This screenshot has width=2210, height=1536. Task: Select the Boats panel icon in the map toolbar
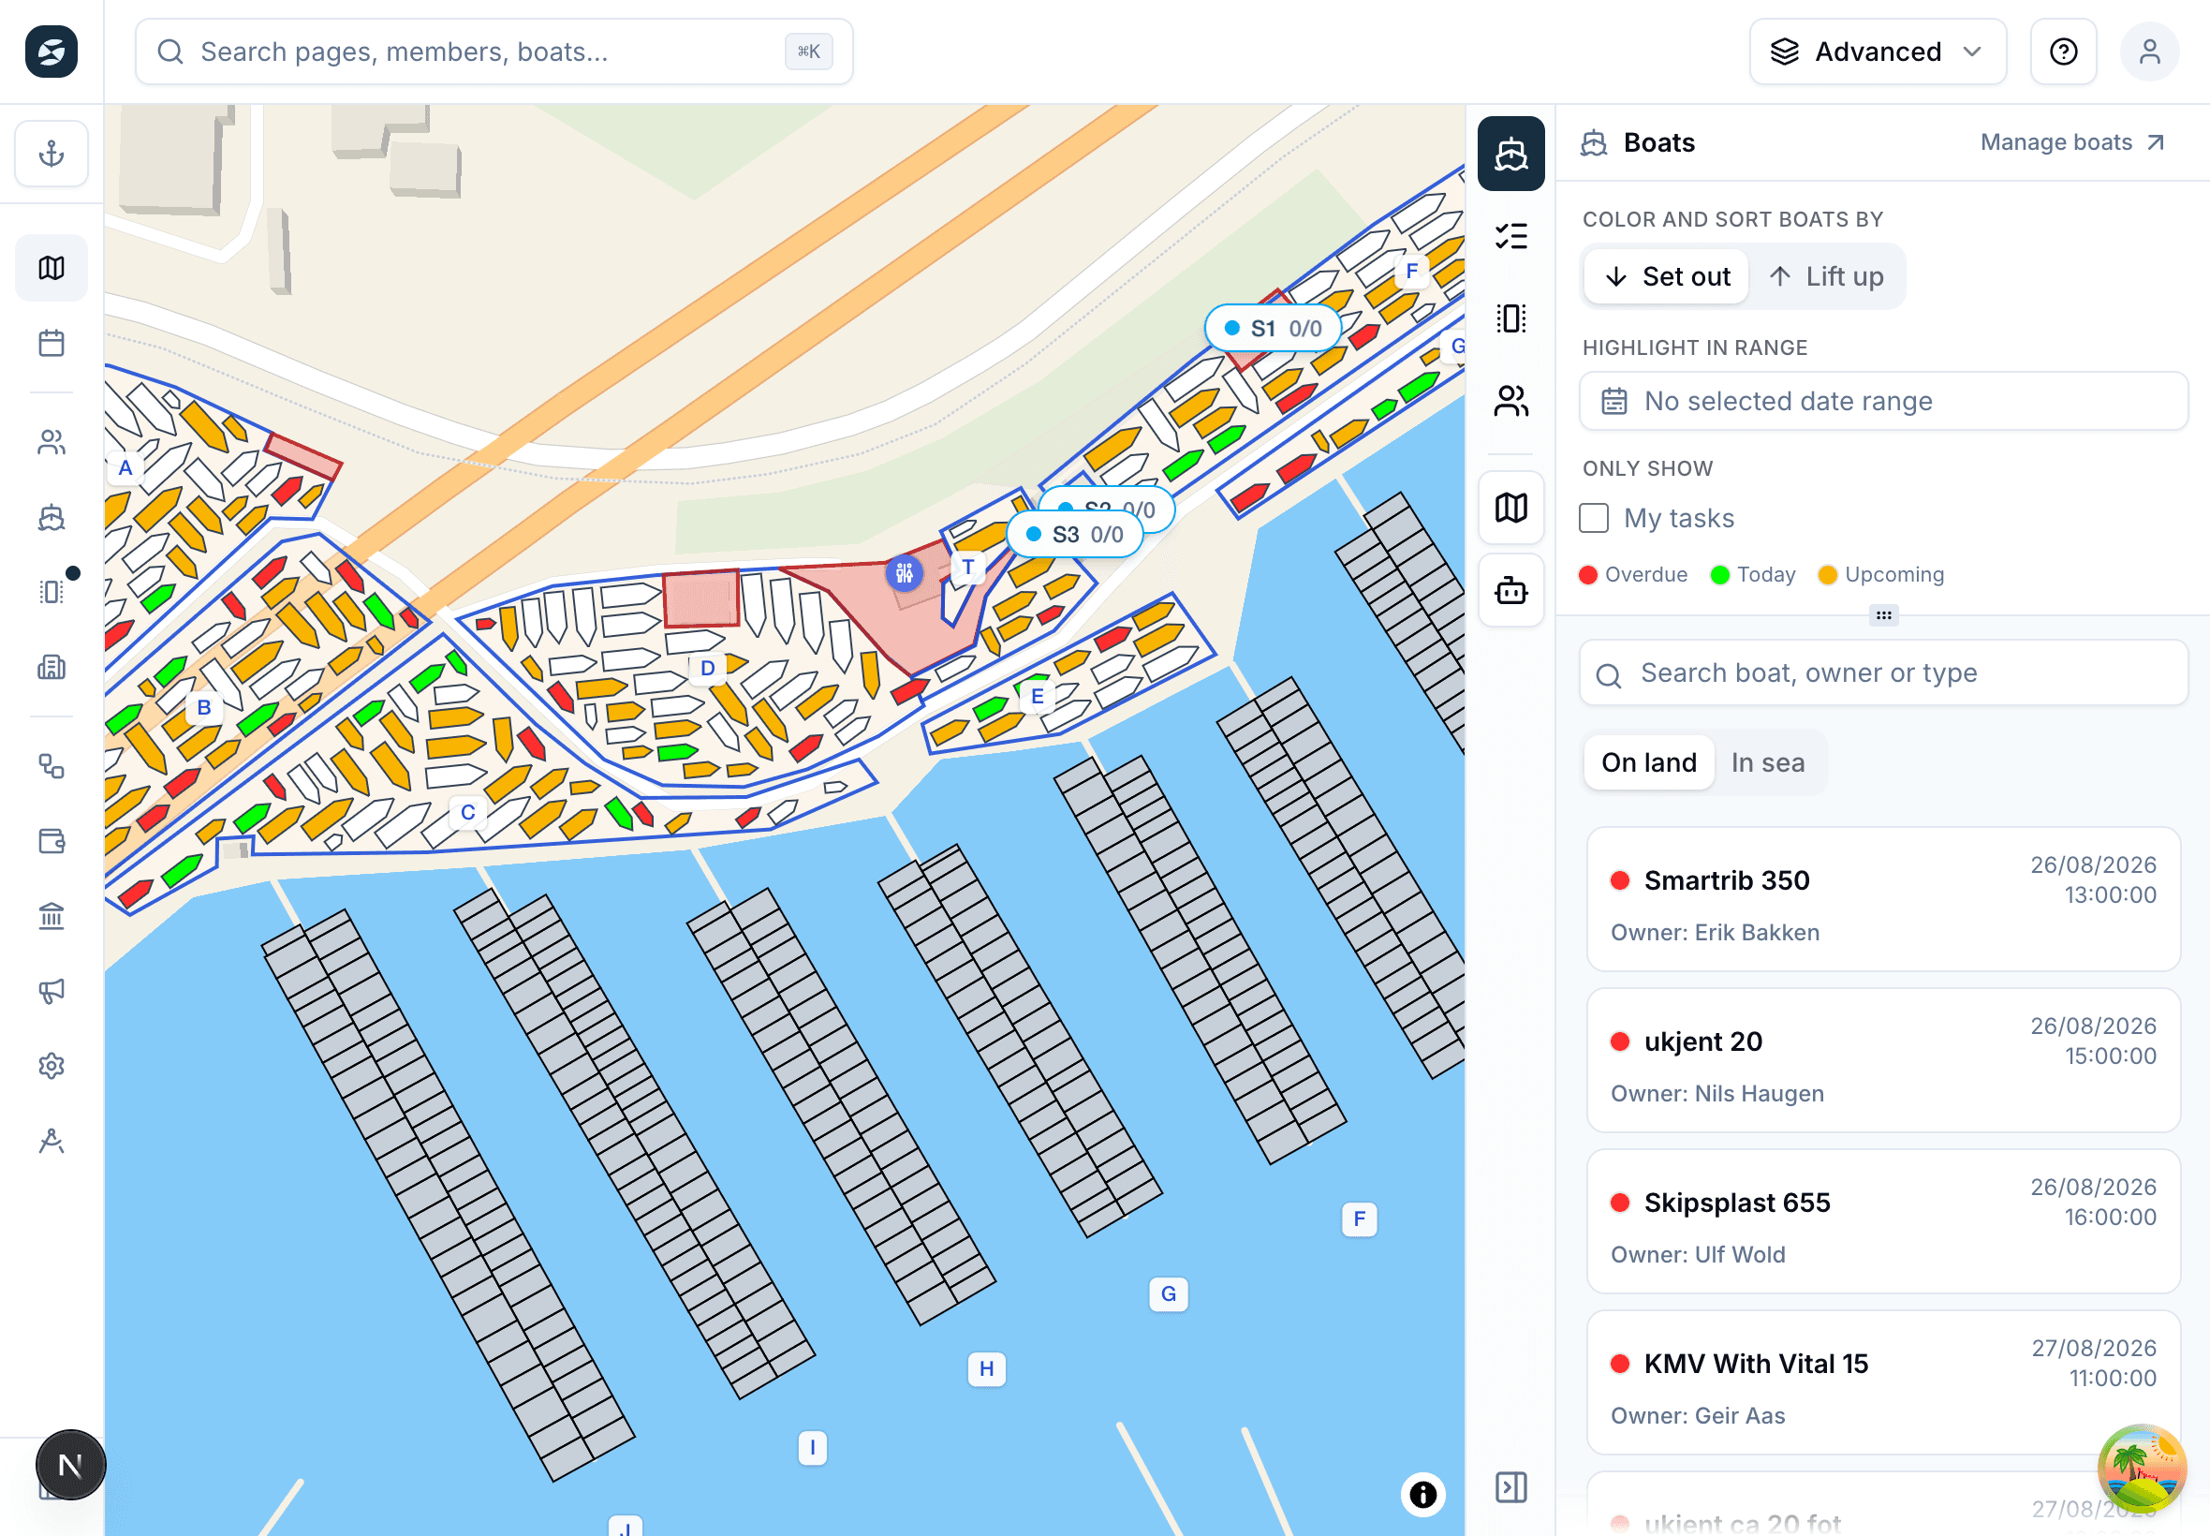tap(1510, 154)
